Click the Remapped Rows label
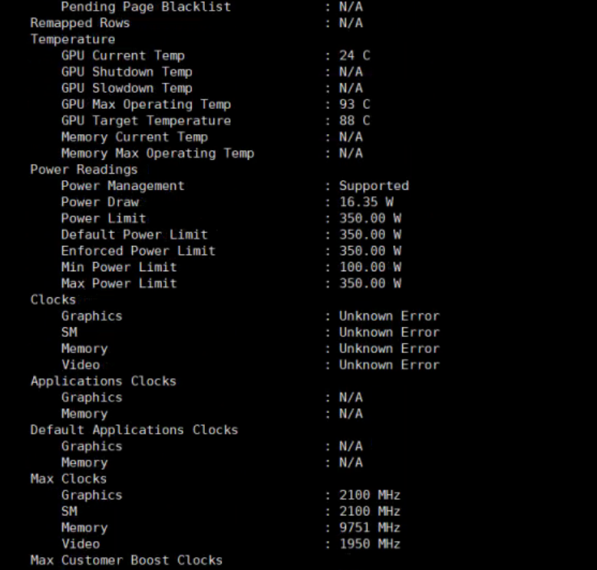 click(81, 23)
